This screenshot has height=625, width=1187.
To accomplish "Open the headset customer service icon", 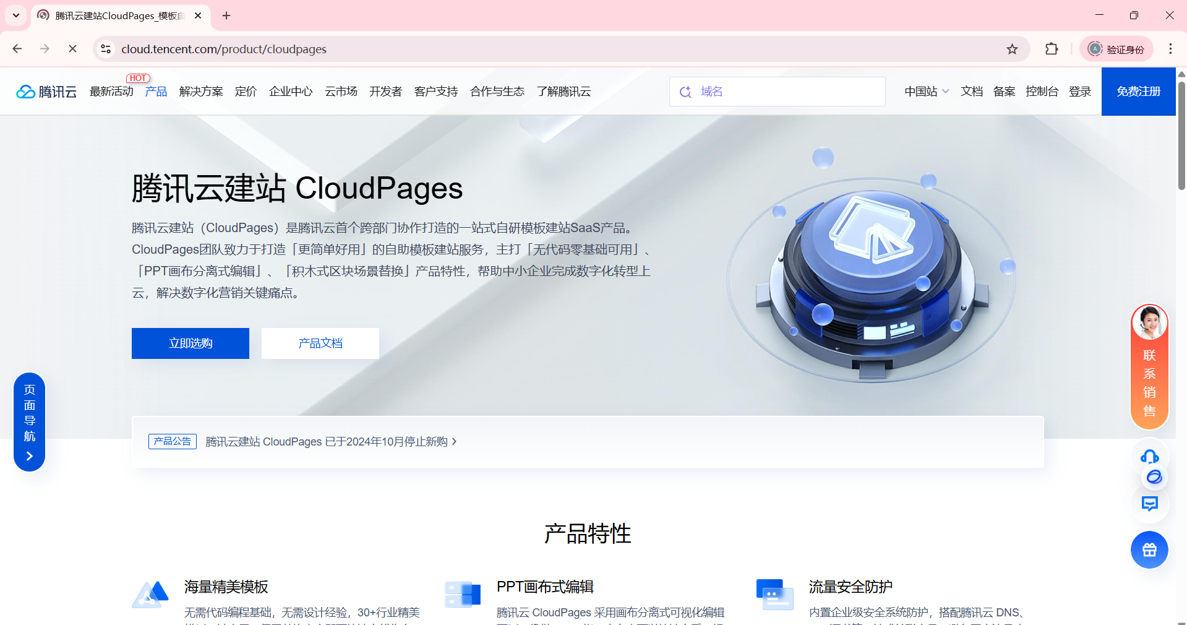I will [1149, 457].
